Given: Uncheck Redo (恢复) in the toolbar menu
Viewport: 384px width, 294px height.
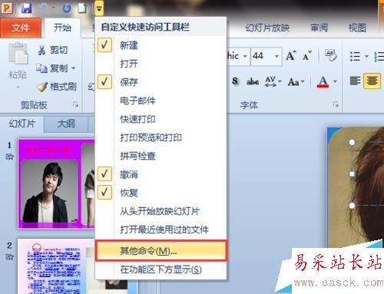Looking at the screenshot, I should pos(161,193).
